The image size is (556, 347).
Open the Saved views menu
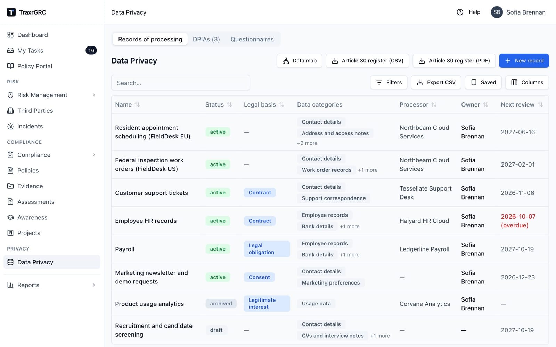[483, 82]
